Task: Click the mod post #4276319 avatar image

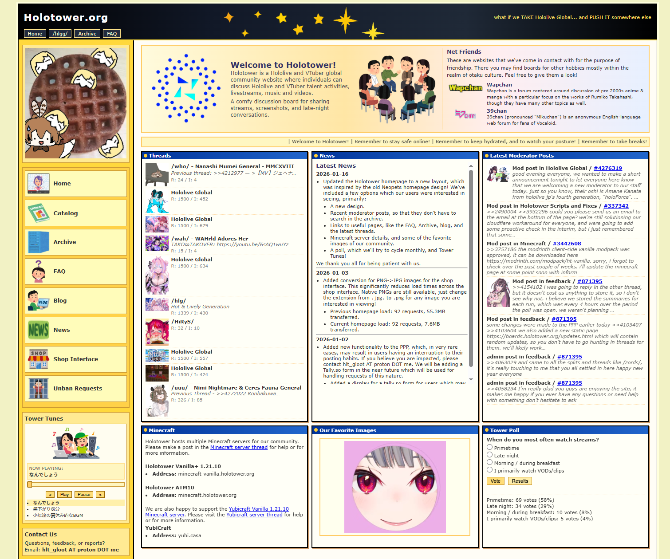Action: point(498,173)
